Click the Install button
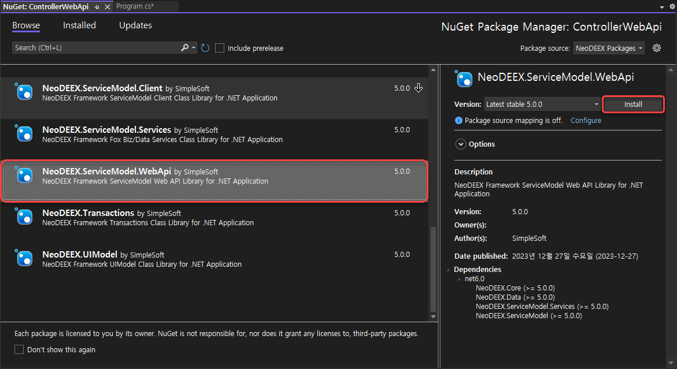The image size is (677, 369). pyautogui.click(x=633, y=105)
